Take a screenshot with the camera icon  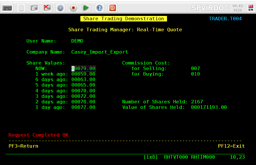(x=34, y=8)
